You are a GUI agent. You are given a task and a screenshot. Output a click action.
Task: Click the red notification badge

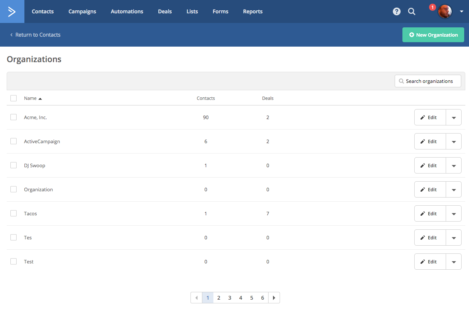point(432,7)
